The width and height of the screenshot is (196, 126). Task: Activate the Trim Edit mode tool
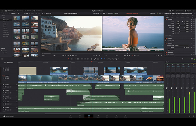click(x=72, y=59)
